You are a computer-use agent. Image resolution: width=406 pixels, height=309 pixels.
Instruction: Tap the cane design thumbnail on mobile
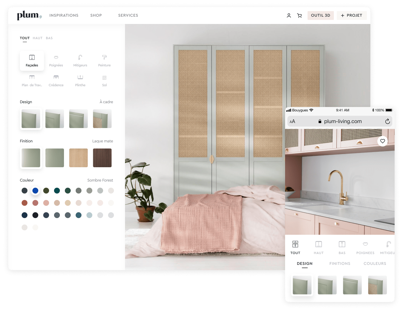(377, 285)
